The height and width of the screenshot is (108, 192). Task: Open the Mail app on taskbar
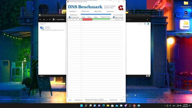coord(117,106)
